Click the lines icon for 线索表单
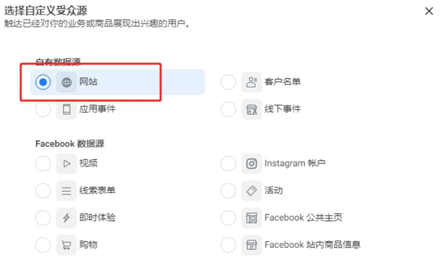This screenshot has height=271, width=445. point(66,191)
